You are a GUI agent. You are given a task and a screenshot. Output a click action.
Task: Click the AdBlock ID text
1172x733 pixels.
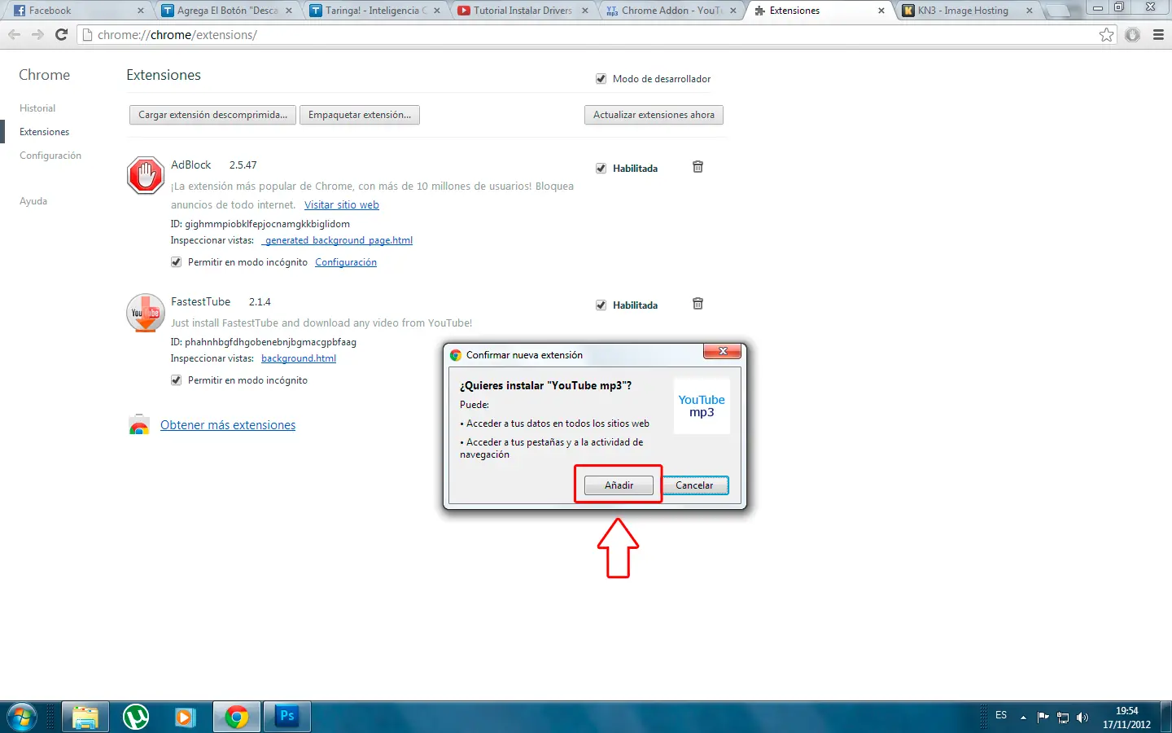point(260,224)
